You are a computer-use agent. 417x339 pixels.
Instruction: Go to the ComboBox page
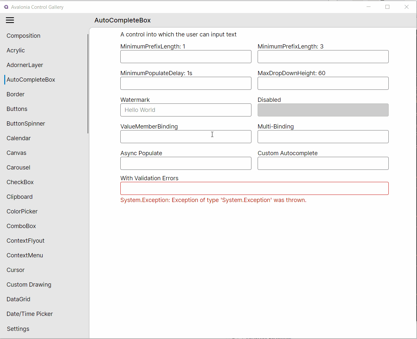click(21, 226)
